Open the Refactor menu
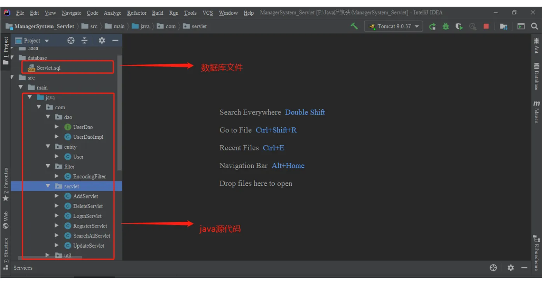Screen dimensions: 544x281 137,13
